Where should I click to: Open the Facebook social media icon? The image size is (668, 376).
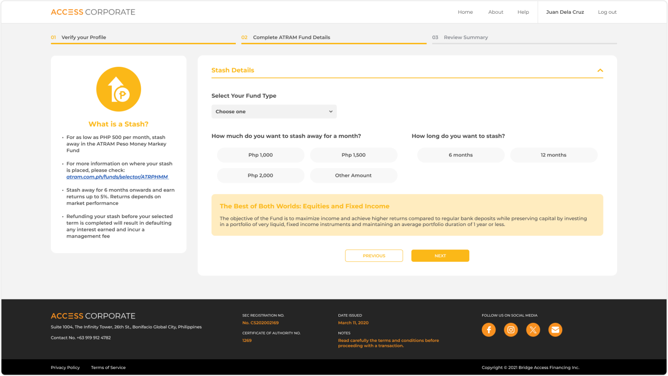489,330
